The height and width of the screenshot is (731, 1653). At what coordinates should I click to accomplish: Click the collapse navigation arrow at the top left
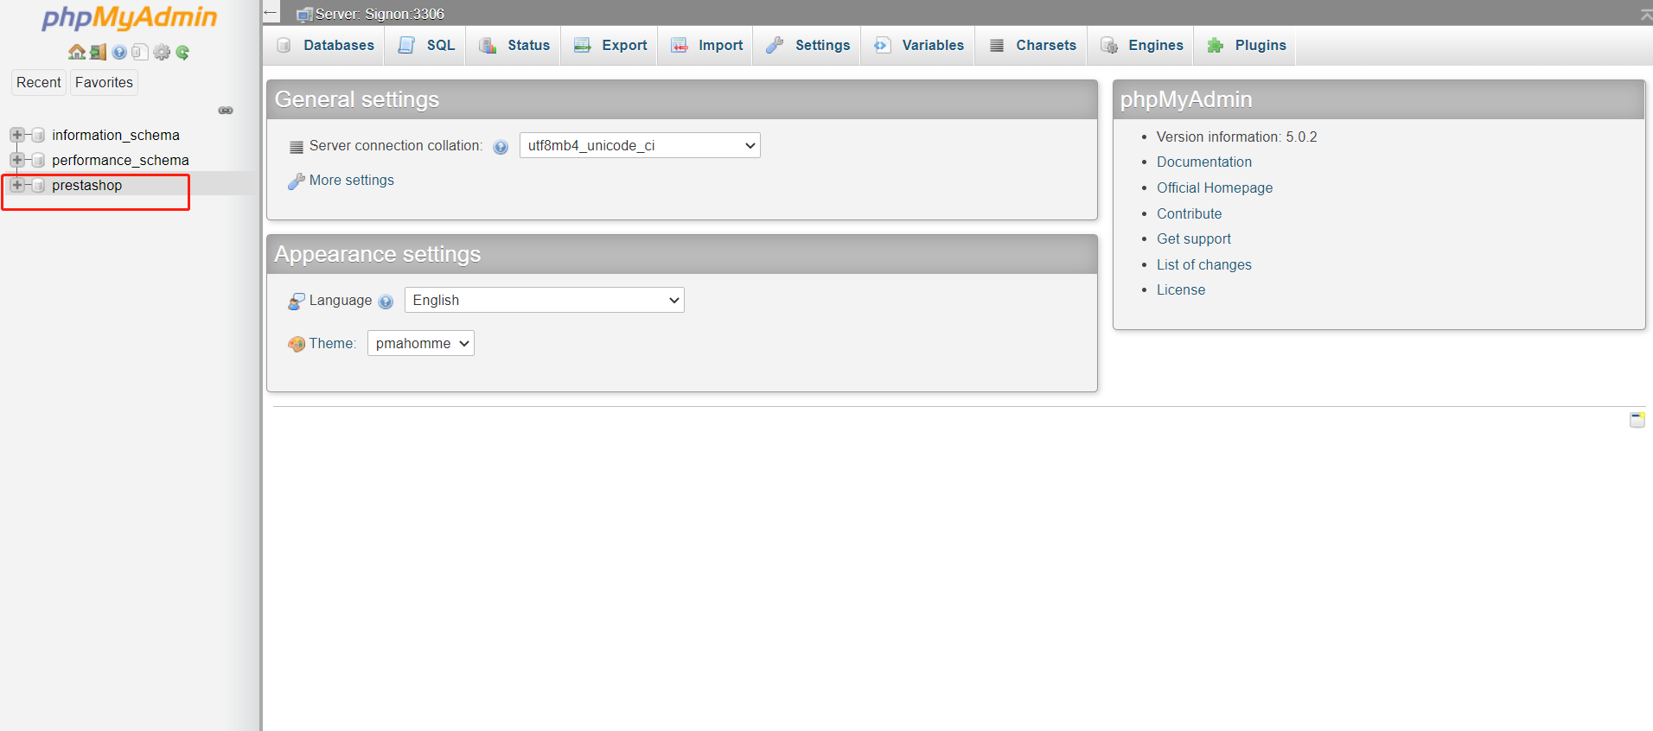pos(271,13)
